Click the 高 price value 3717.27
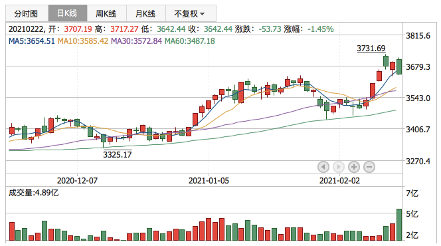 124,29
